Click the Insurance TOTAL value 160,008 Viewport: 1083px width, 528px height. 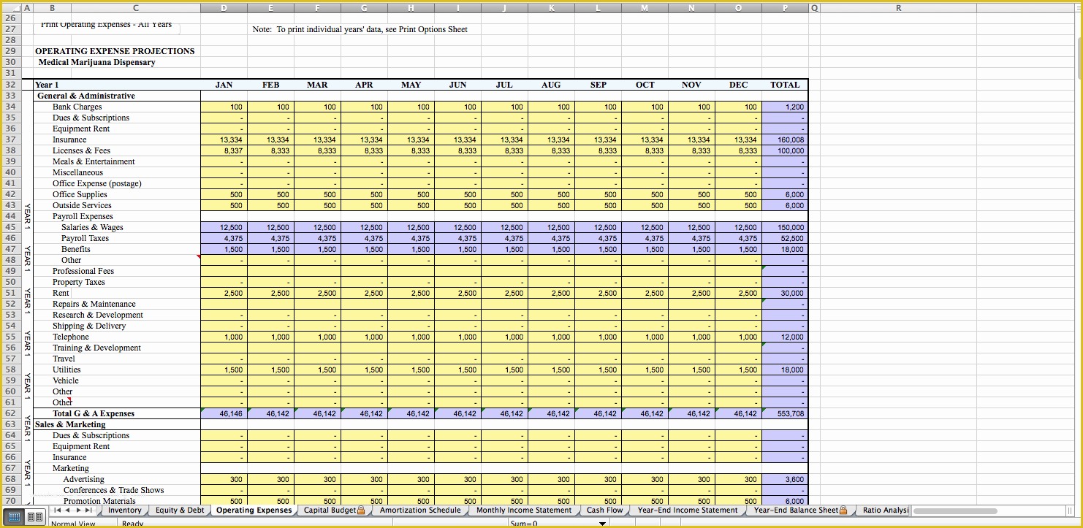(785, 139)
